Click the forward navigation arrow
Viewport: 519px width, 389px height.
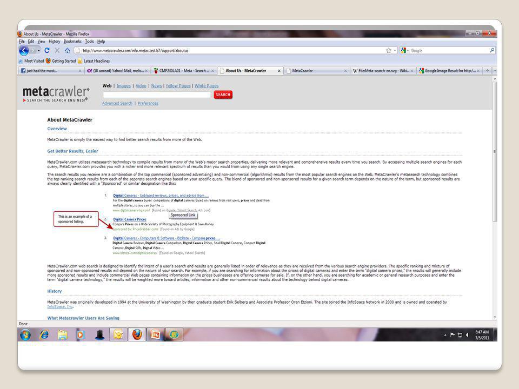coord(33,51)
